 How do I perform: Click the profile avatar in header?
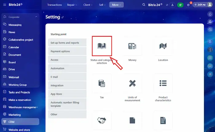(x=210, y=5)
